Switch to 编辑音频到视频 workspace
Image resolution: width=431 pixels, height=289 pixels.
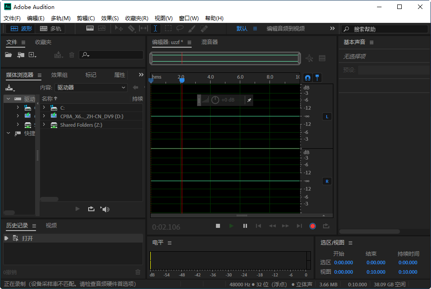point(286,29)
